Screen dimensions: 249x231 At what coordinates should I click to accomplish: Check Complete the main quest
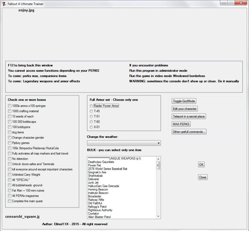point(10,201)
